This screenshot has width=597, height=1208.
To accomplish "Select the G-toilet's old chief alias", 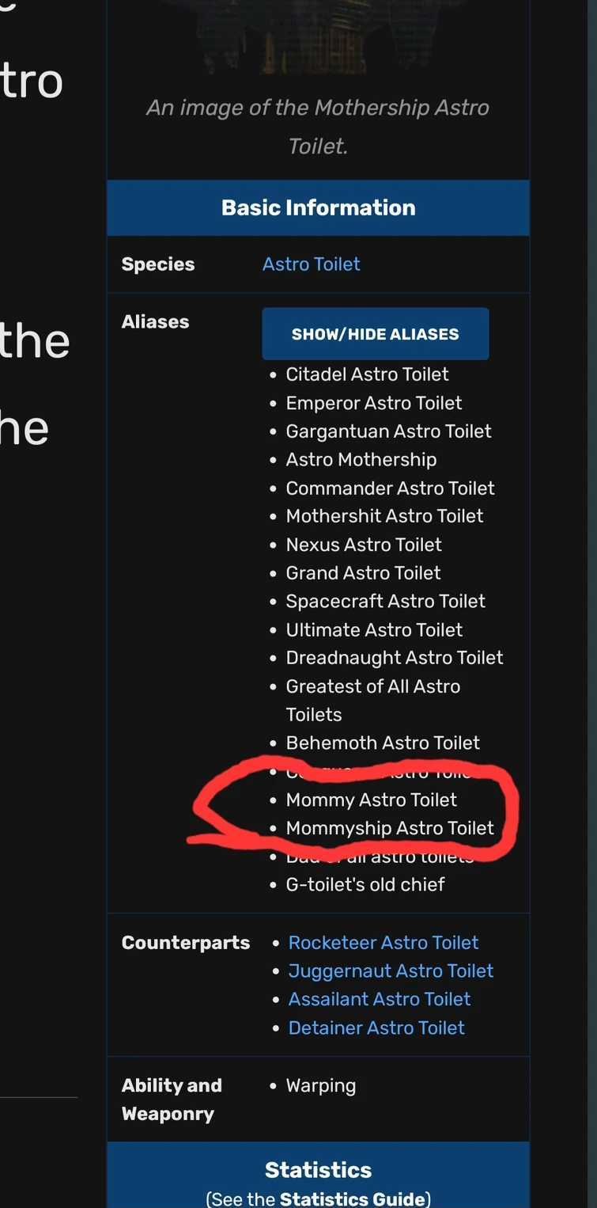I will (365, 884).
